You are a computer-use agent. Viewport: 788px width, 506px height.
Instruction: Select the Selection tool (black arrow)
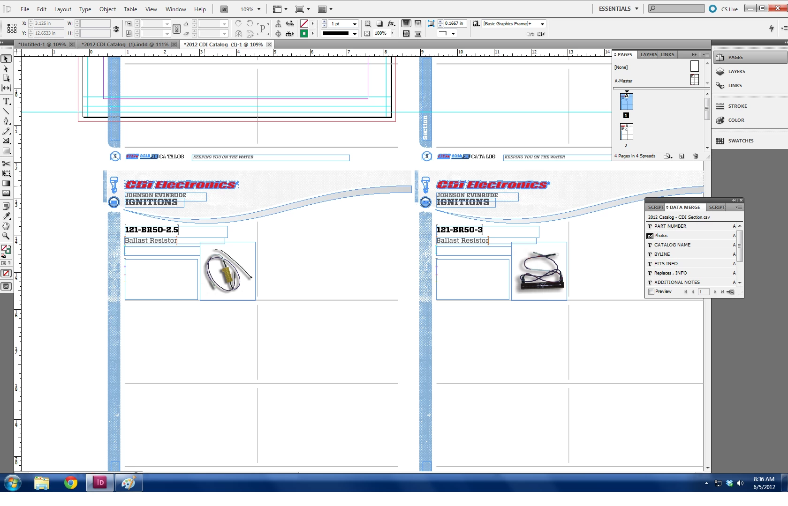pyautogui.click(x=6, y=59)
